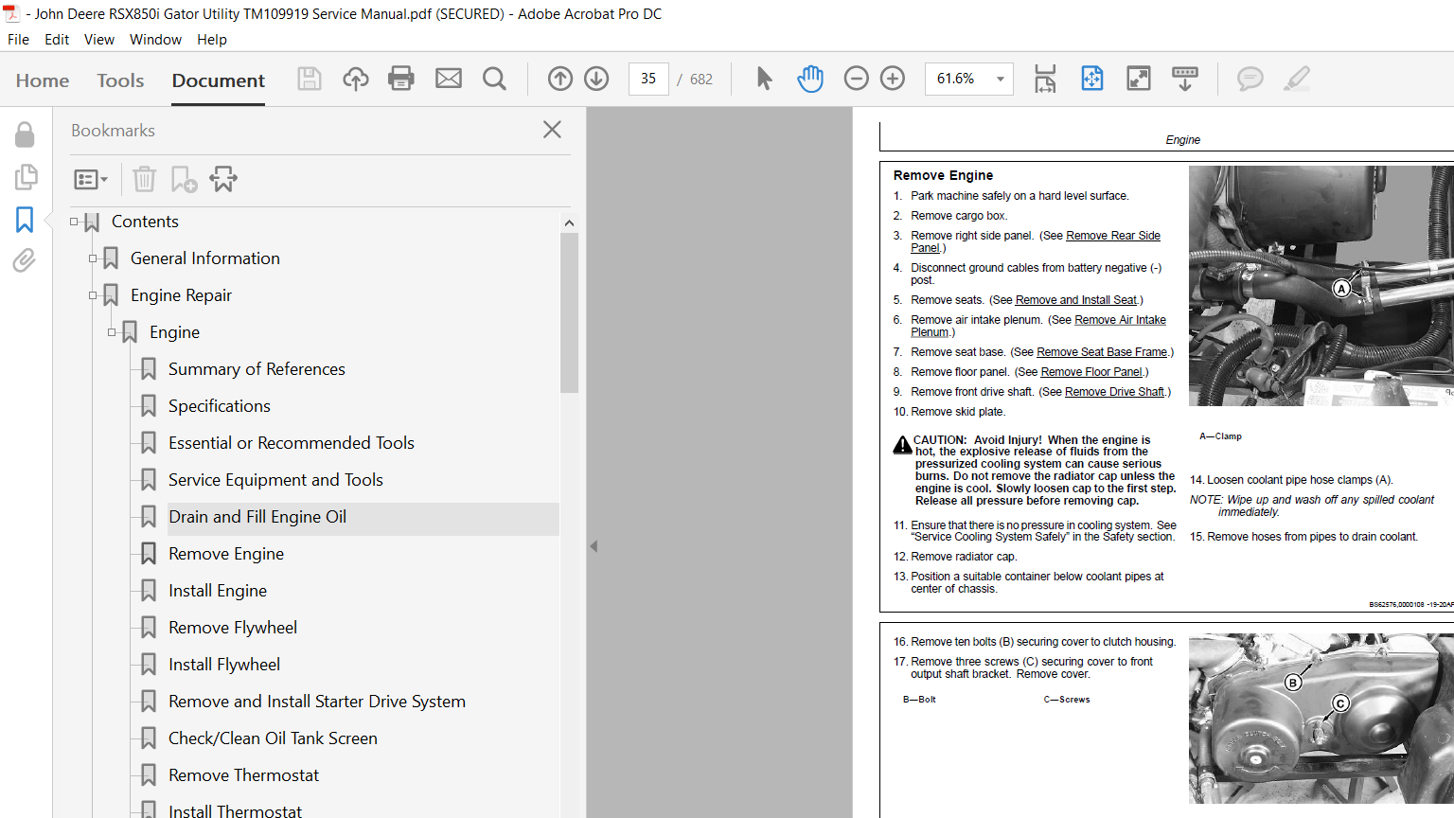Follow the Remove Rear Side Panel link
This screenshot has height=818, width=1454.
click(1113, 236)
